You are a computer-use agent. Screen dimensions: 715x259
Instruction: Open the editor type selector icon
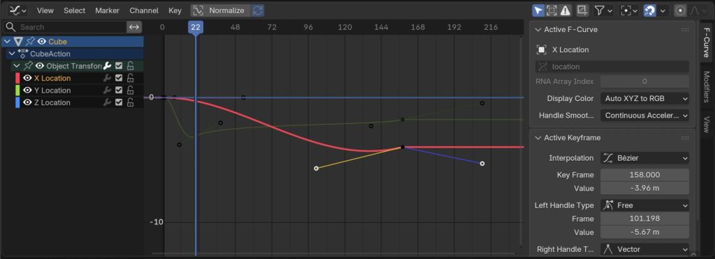(17, 10)
